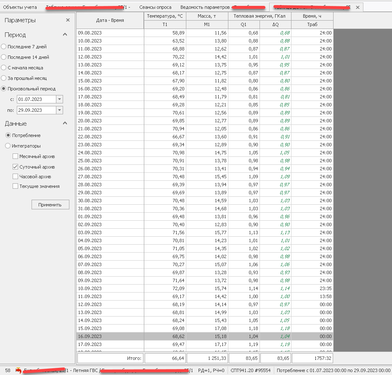Open start date calendar dropdown

point(59,99)
